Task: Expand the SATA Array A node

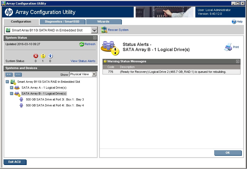Action: point(12,88)
